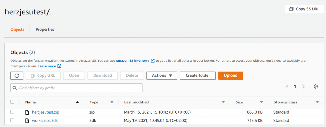Go to next page arrow
The height and width of the screenshot is (127, 326).
pos(303,87)
